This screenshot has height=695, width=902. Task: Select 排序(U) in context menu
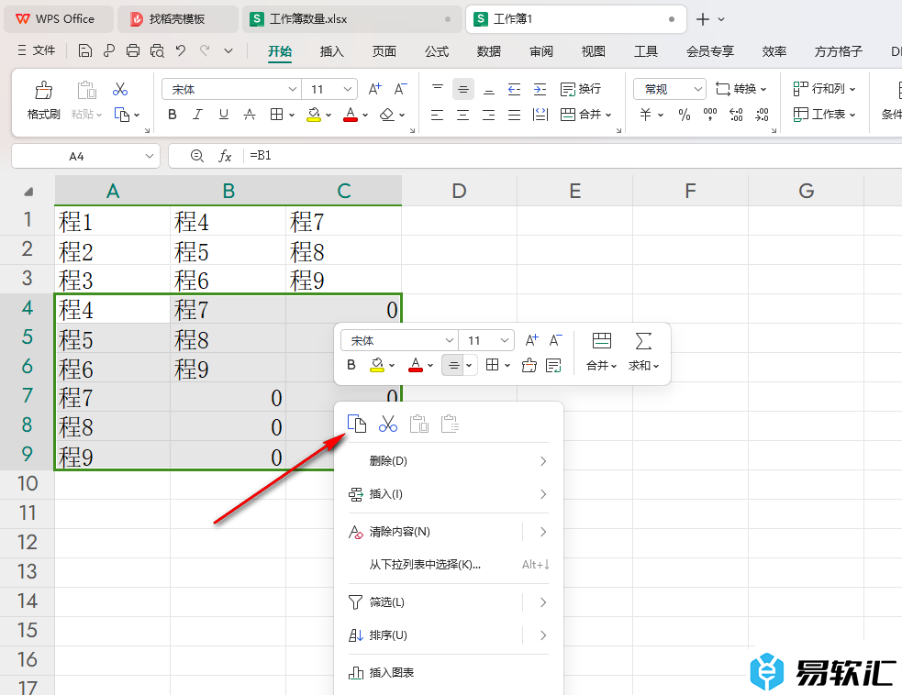coord(449,635)
